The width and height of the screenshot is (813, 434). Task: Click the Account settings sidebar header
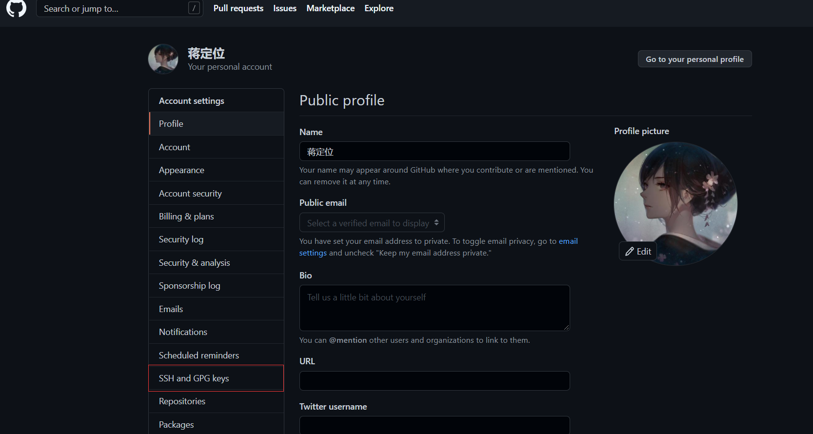[192, 101]
